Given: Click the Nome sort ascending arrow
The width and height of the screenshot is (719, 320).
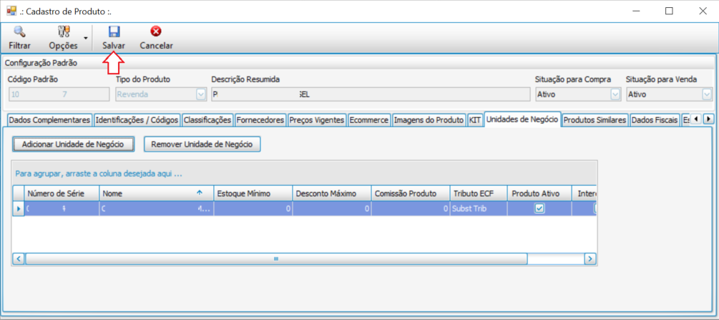Looking at the screenshot, I should click(200, 193).
